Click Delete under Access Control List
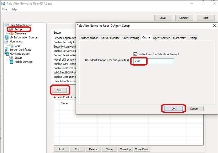Image resolution: width=218 pixels, height=153 pixels. point(93,149)
